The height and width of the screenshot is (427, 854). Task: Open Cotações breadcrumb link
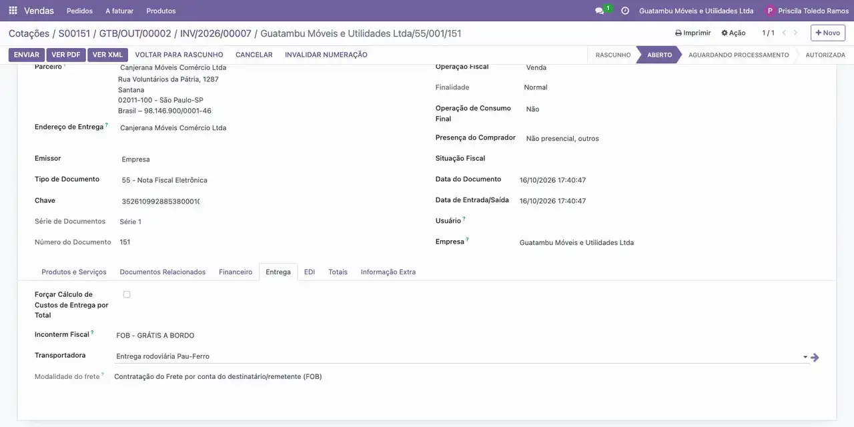(29, 33)
